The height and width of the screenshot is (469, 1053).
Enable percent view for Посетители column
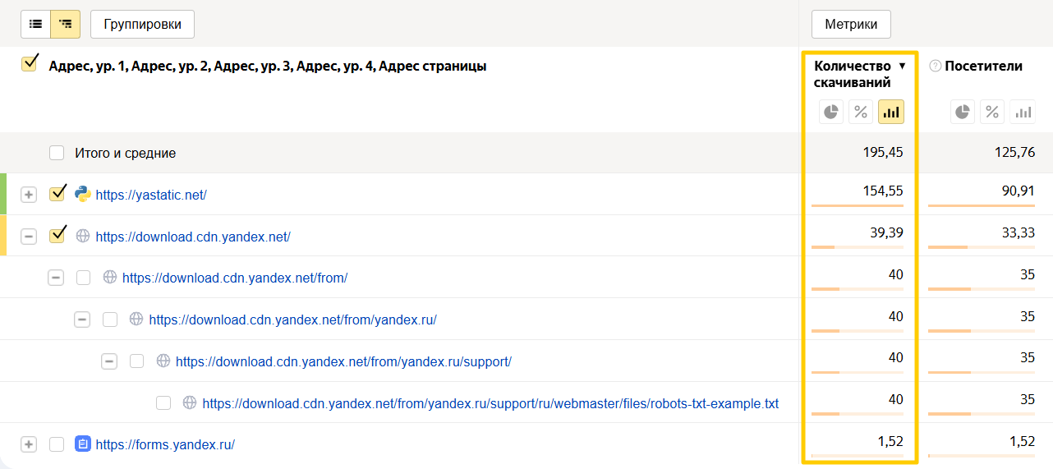point(992,112)
